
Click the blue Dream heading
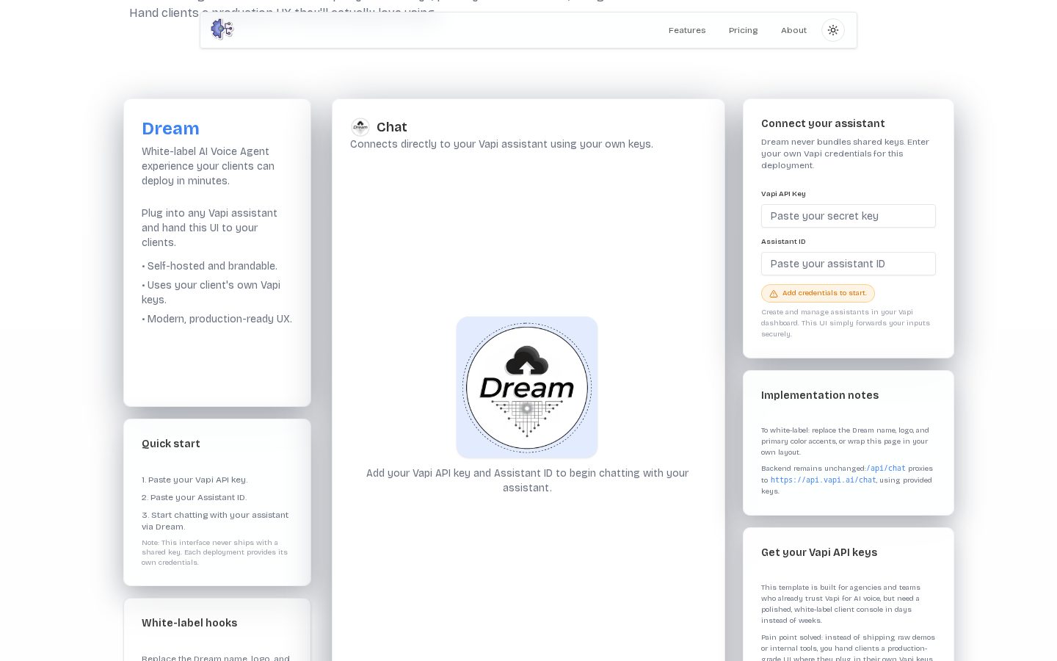[x=170, y=129]
